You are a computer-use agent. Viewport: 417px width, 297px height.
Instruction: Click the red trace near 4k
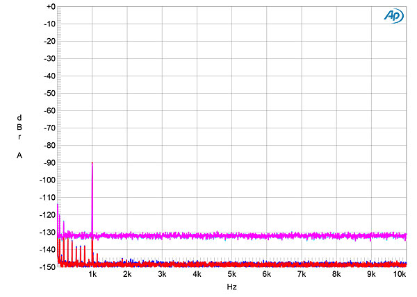tap(197, 264)
